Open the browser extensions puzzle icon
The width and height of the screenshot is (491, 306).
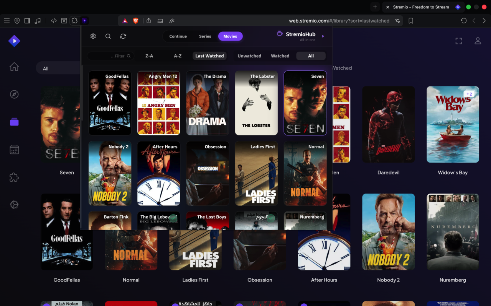coord(74,21)
